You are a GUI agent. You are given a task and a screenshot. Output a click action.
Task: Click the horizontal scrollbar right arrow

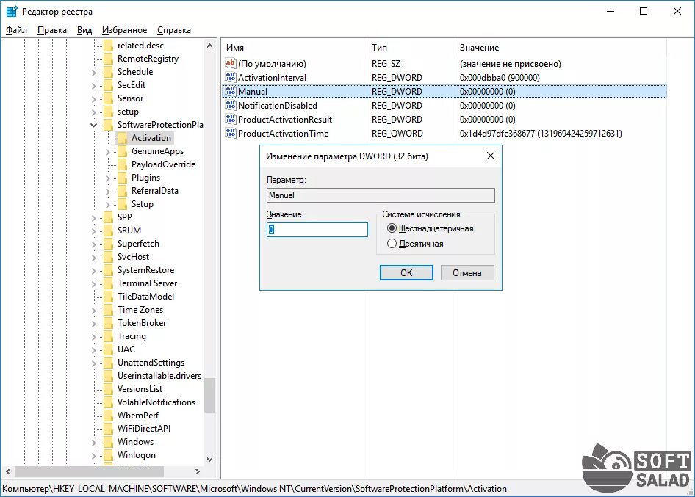(198, 472)
